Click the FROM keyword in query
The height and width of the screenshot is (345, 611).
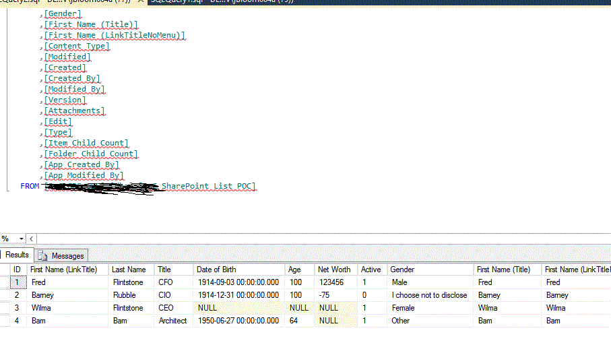[30, 187]
